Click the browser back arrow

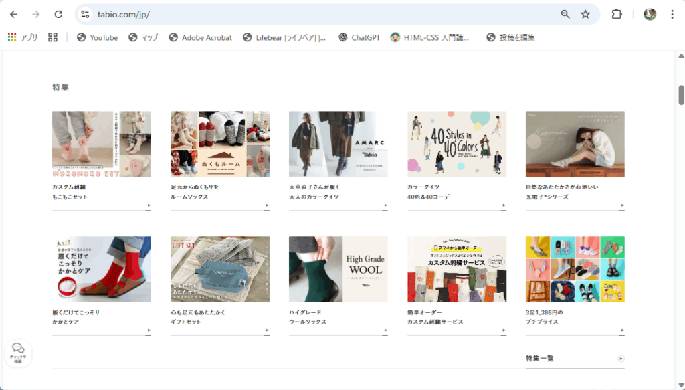(x=14, y=14)
